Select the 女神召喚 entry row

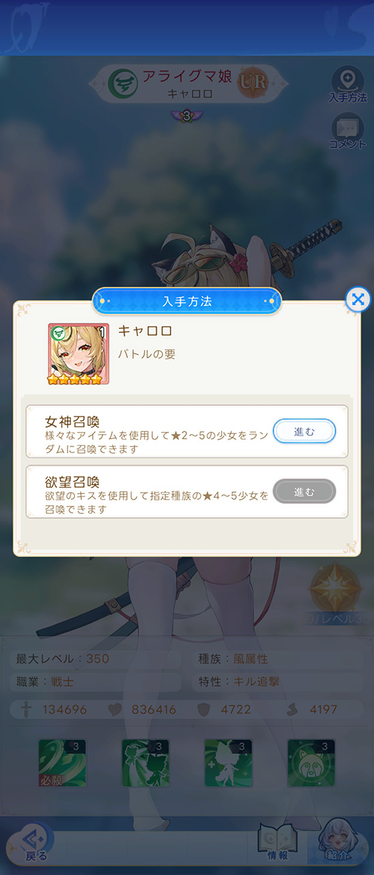[186, 431]
